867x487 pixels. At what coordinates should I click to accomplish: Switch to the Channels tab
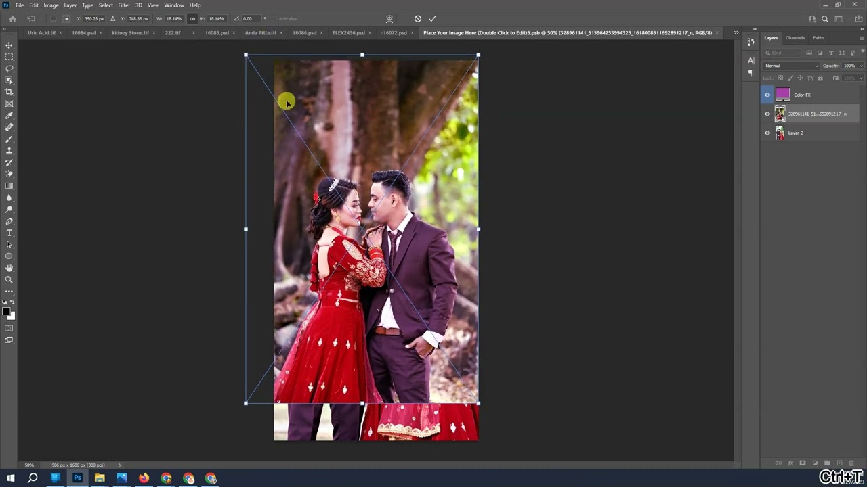(x=795, y=38)
